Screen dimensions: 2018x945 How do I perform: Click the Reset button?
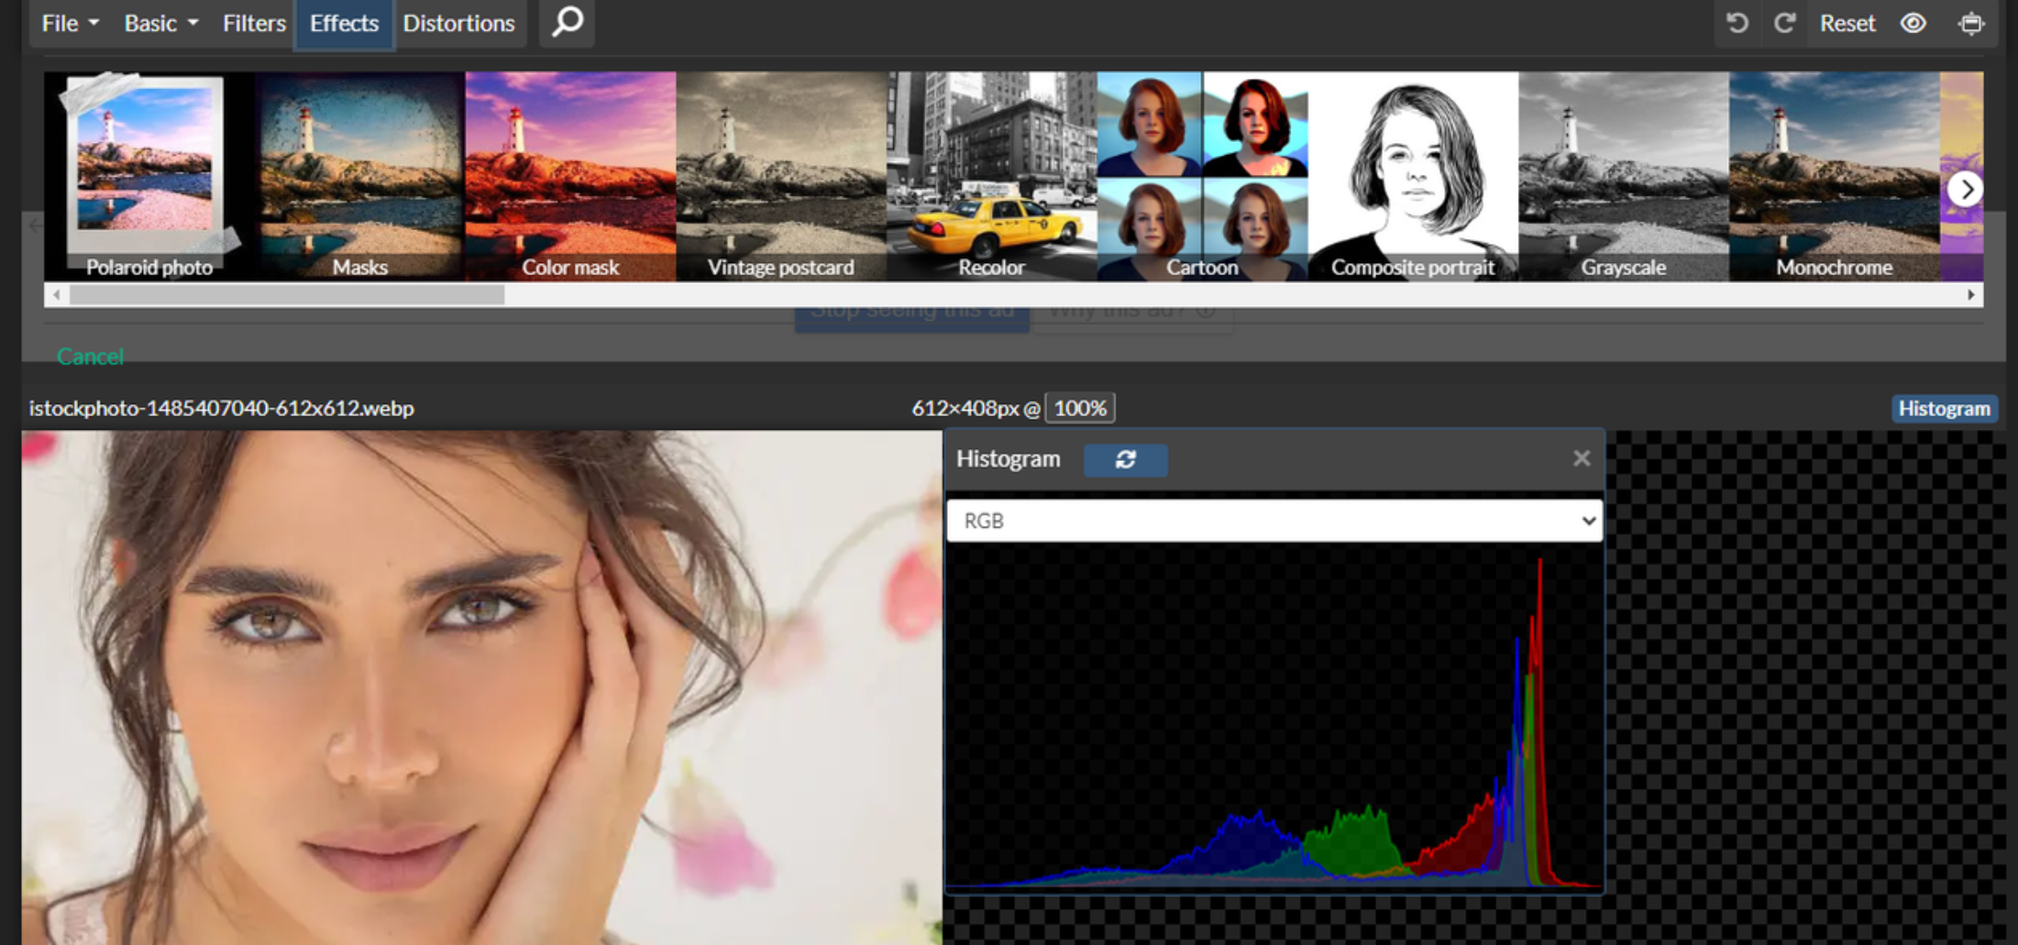click(1847, 23)
